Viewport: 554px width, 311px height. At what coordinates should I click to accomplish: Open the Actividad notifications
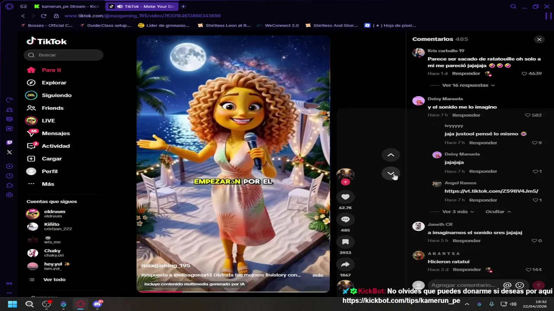click(x=48, y=146)
